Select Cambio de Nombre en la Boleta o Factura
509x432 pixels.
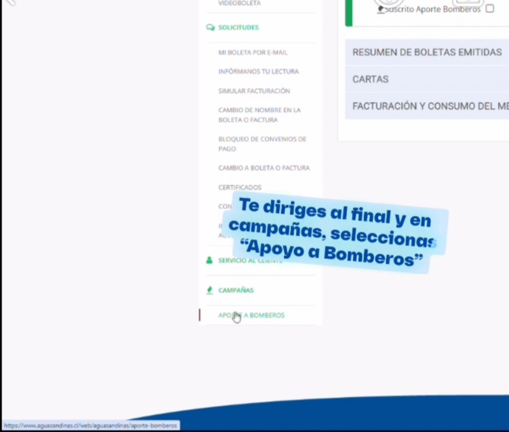pyautogui.click(x=259, y=115)
